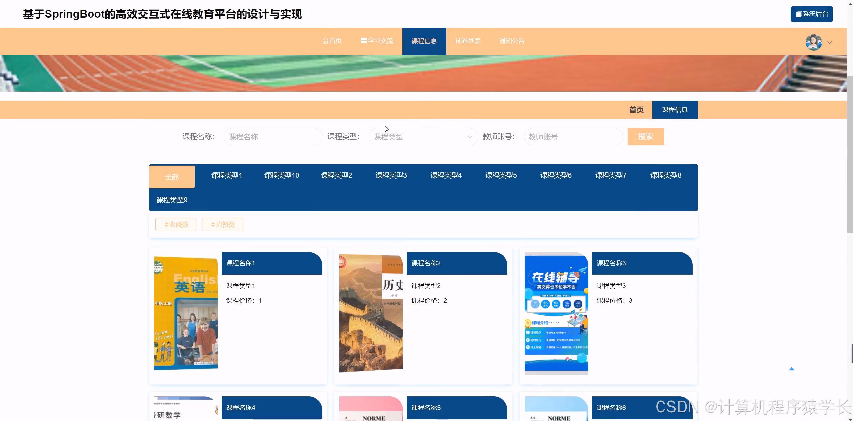
Task: Open the 课程名称1 course detail
Action: click(x=240, y=263)
